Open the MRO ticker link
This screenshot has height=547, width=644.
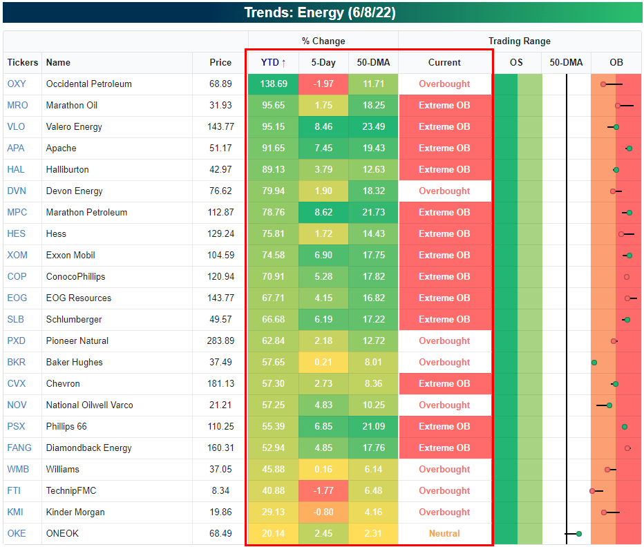[x=18, y=105]
